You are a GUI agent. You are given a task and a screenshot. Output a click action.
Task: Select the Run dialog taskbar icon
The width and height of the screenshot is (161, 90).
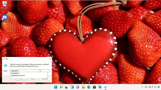tap(105, 87)
